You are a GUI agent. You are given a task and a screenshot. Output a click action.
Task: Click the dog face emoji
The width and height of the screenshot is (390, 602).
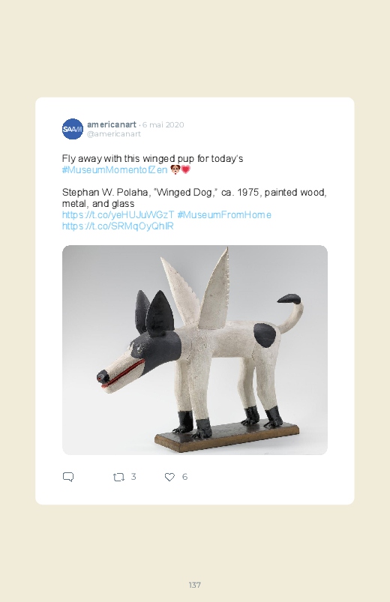(x=175, y=169)
